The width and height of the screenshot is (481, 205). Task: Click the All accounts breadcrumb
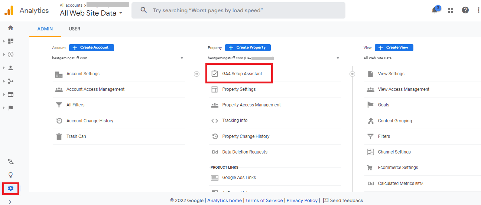click(71, 5)
